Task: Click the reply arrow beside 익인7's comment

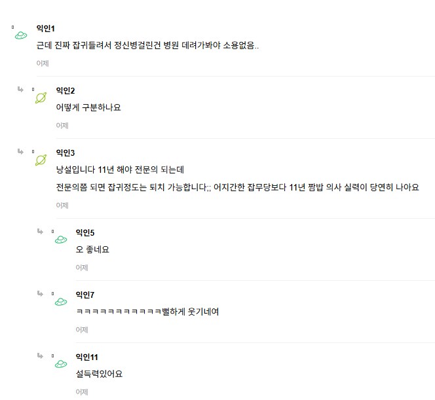Action: tap(41, 293)
